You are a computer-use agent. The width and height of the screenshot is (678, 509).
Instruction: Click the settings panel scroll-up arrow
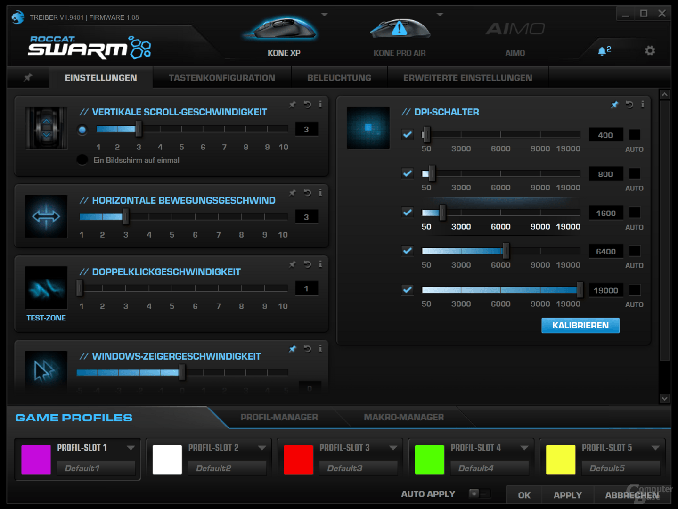(x=664, y=94)
